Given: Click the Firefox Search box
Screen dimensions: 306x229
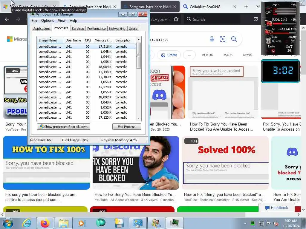Looking at the screenshot, I should pyautogui.click(x=212, y=19).
